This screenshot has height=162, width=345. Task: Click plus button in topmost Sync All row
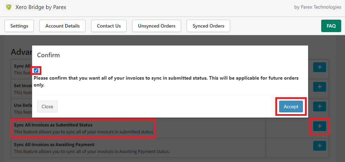point(319,67)
